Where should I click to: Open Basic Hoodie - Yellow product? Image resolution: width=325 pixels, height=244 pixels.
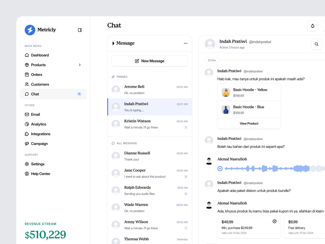pyautogui.click(x=249, y=92)
